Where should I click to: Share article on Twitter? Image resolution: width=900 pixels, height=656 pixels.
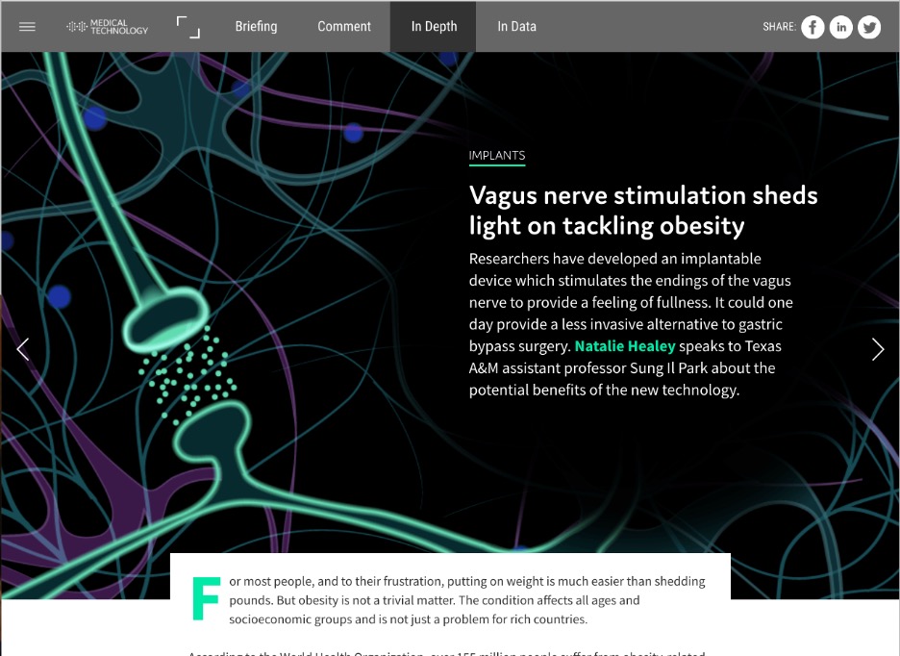(869, 27)
